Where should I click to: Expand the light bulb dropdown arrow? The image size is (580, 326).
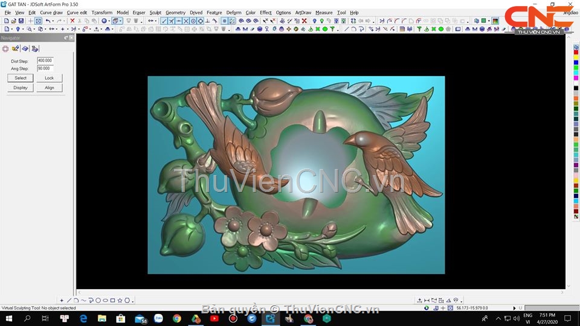[23, 29]
